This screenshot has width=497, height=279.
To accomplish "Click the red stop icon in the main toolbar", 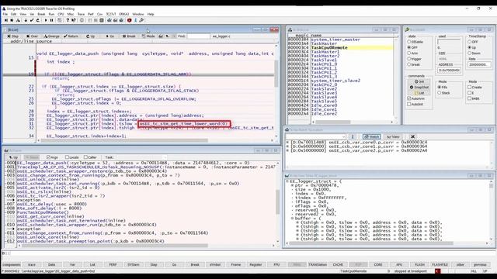I will pyautogui.click(x=130, y=20).
